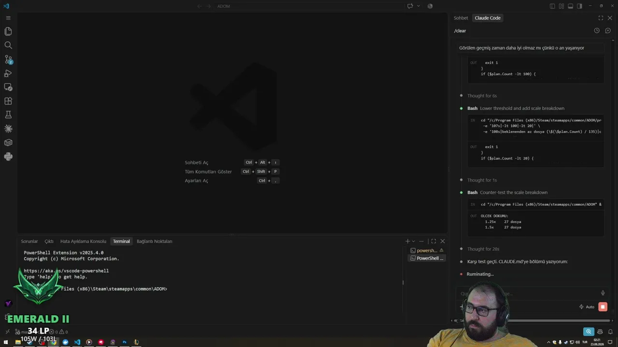
Task: Open the hamburger application menu
Action: [x=8, y=18]
